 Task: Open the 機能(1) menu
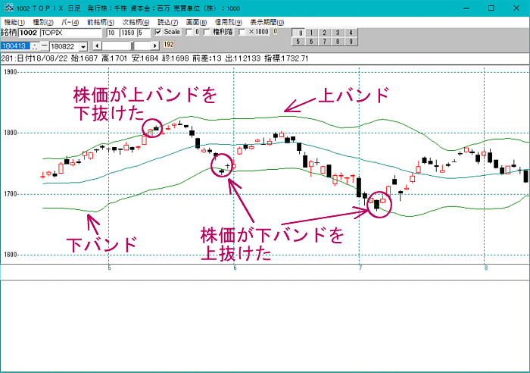14,23
